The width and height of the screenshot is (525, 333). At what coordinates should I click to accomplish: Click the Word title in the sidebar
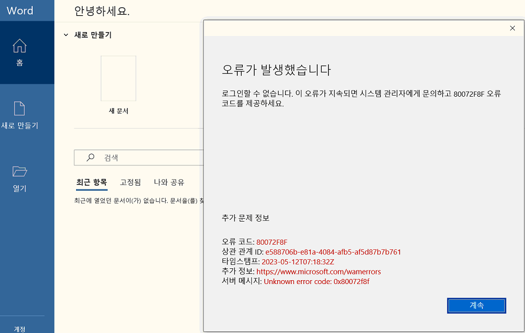coord(20,11)
